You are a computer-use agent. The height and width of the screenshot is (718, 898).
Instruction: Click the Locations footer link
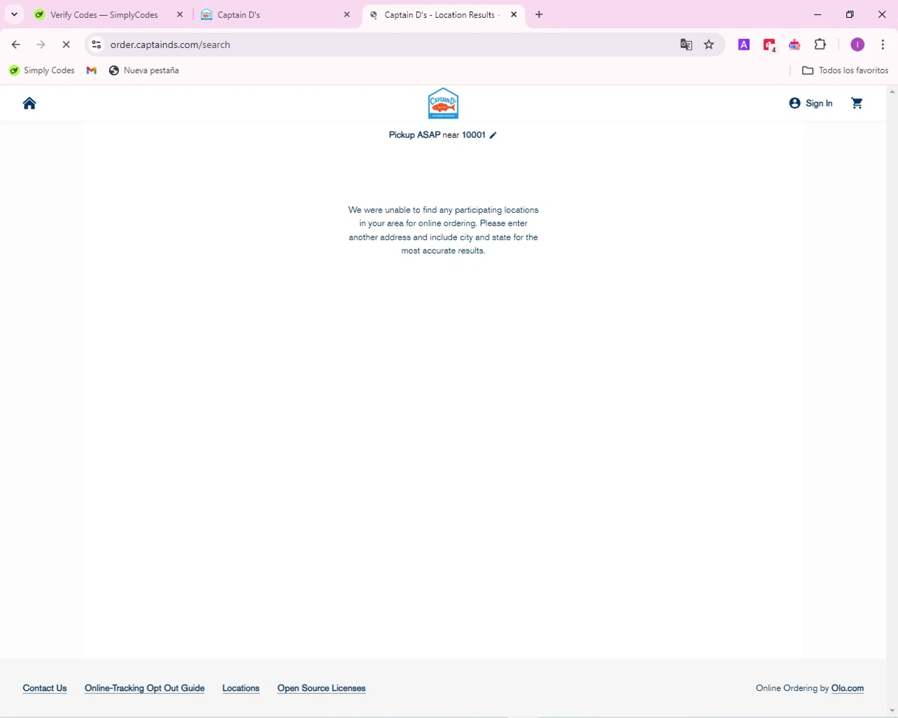(x=241, y=688)
